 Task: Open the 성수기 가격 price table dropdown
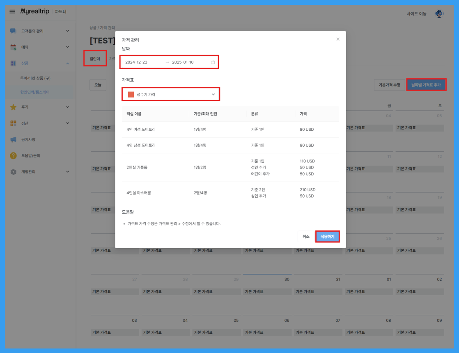pyautogui.click(x=171, y=94)
